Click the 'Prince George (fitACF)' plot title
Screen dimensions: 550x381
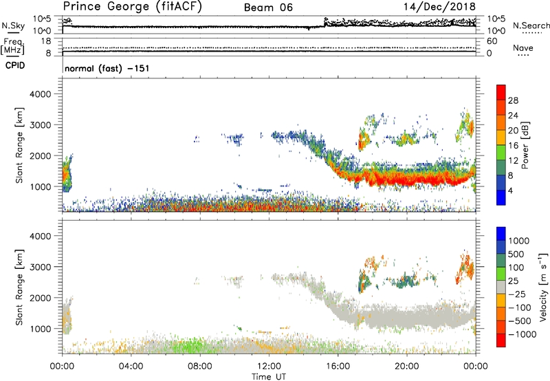132,6
